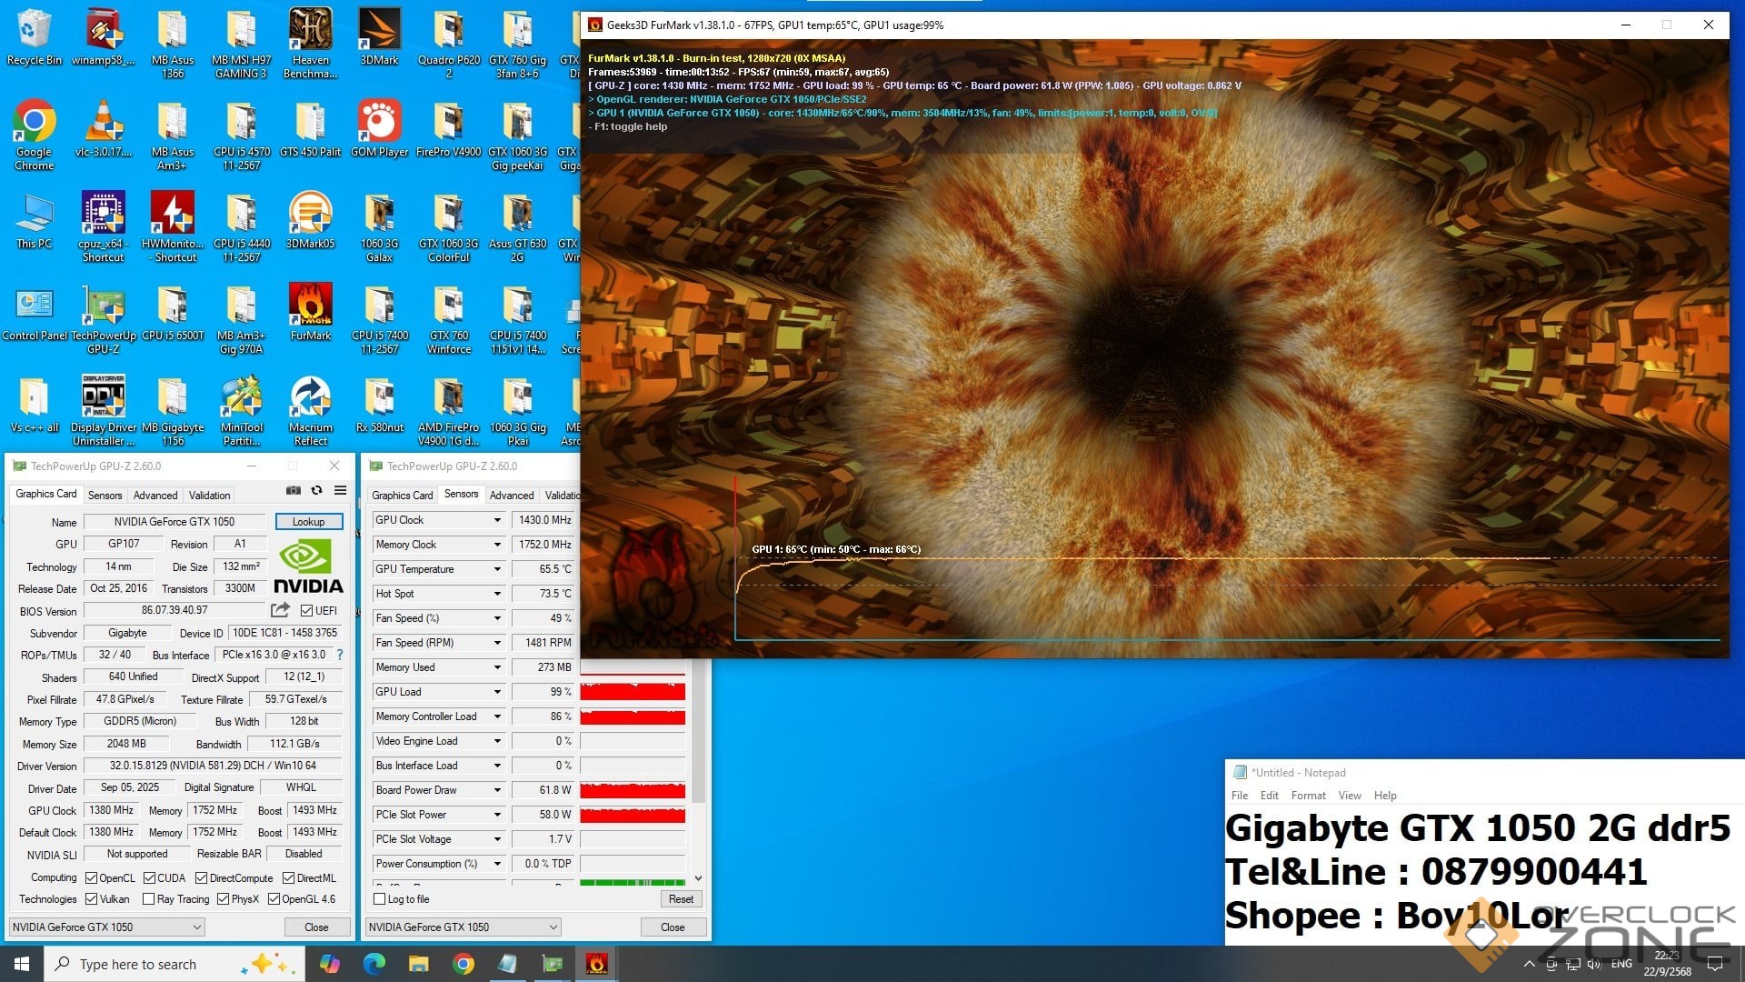Toggle the UEFI checkbox

[x=307, y=611]
